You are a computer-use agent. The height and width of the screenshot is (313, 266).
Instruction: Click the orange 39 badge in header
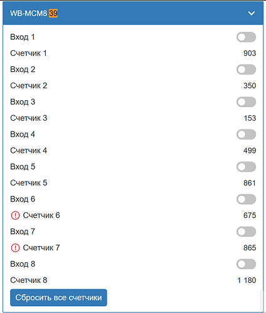click(x=53, y=13)
